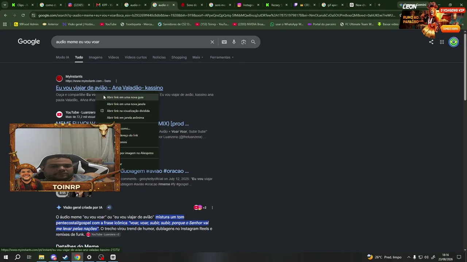Open Steam from the taskbar
Viewport: 467px width, 262px height.
tap(65, 257)
